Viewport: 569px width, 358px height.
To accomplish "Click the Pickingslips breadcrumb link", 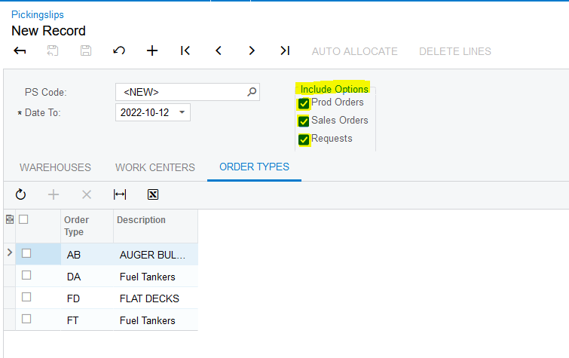I will pyautogui.click(x=38, y=14).
